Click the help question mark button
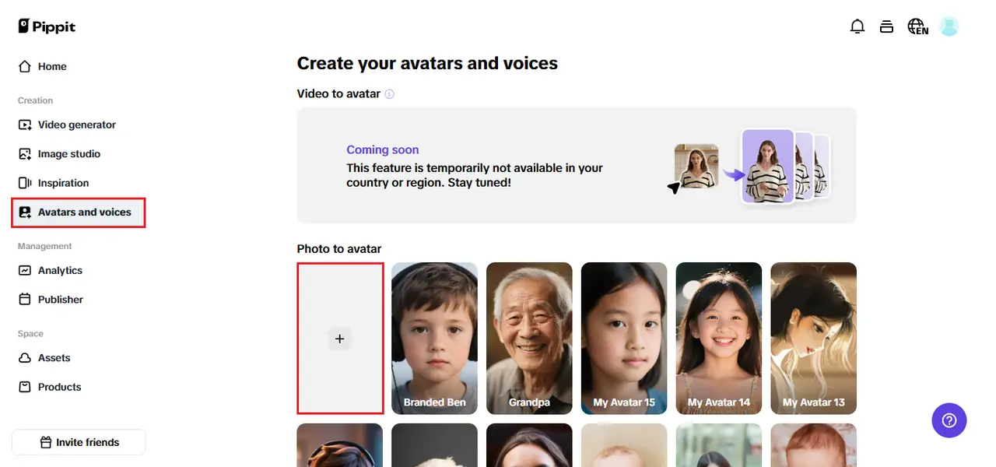The height and width of the screenshot is (467, 996). (x=949, y=420)
